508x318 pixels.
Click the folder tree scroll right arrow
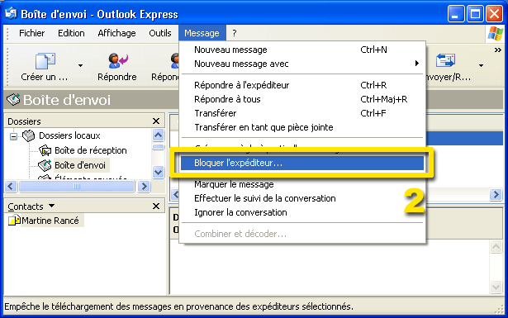[x=145, y=186]
